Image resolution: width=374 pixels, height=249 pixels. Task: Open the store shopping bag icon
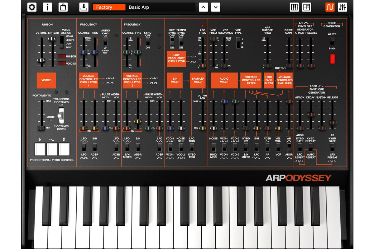(x=63, y=7)
